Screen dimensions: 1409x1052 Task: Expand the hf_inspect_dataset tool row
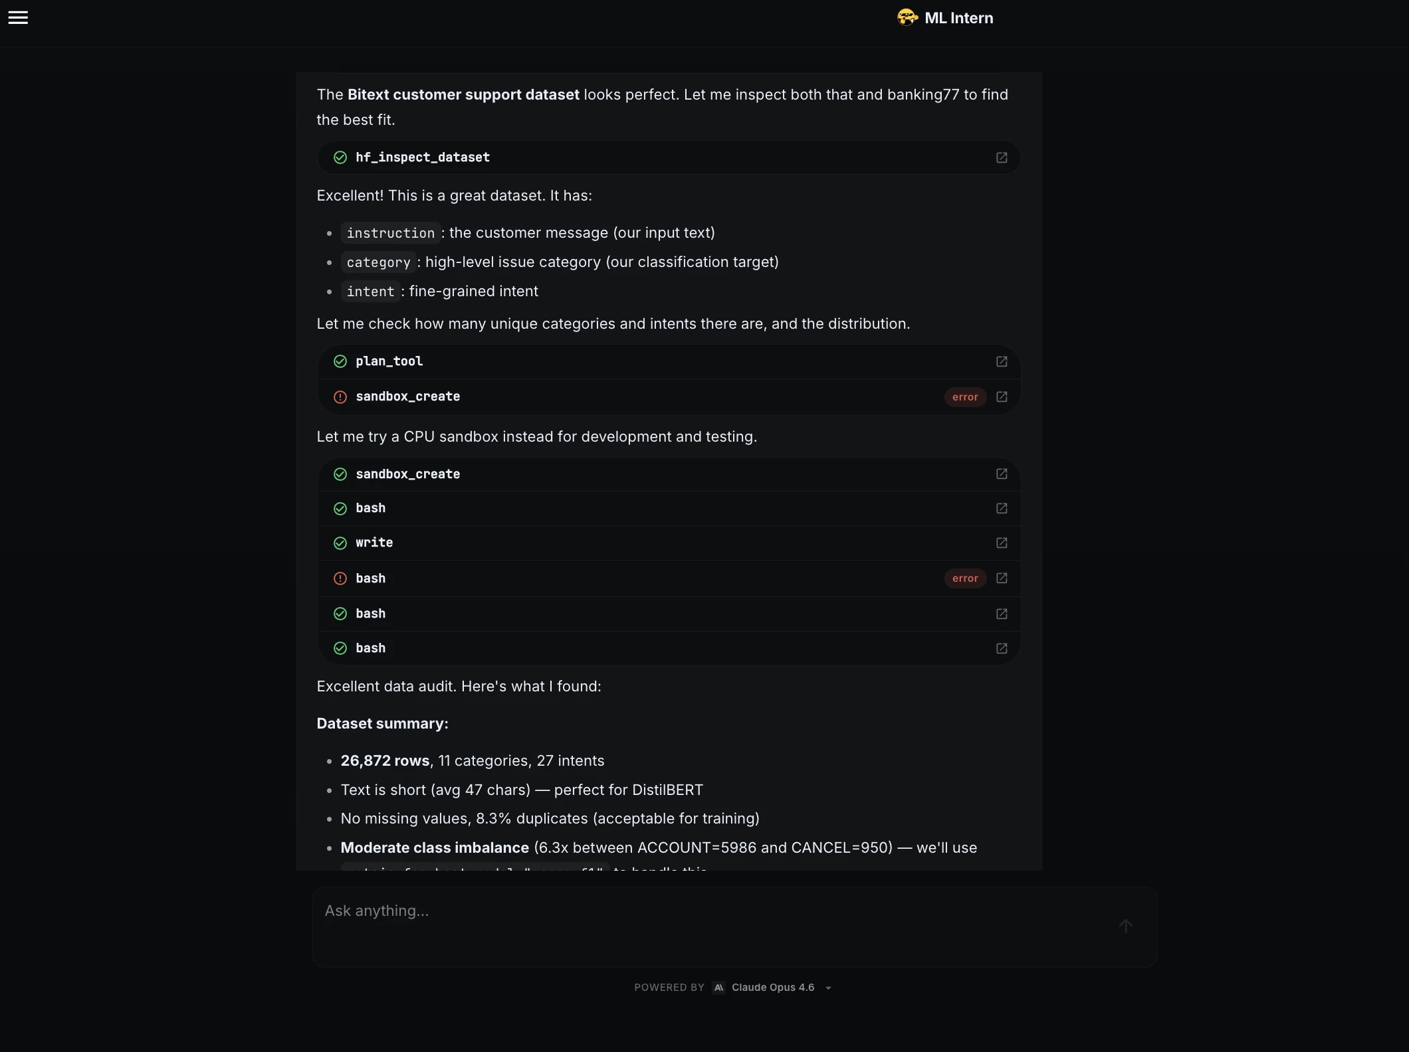[669, 157]
